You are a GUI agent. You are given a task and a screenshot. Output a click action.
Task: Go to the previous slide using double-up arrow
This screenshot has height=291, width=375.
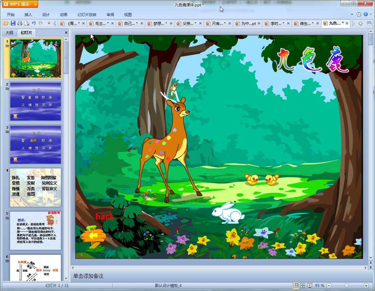[371, 263]
